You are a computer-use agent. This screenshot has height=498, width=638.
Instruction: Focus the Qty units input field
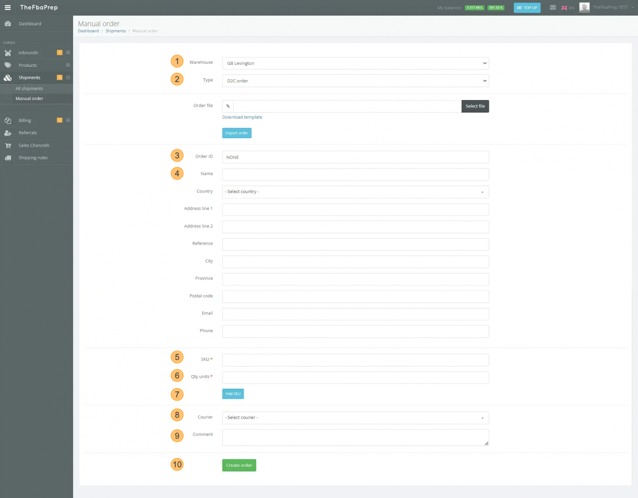[x=355, y=377]
